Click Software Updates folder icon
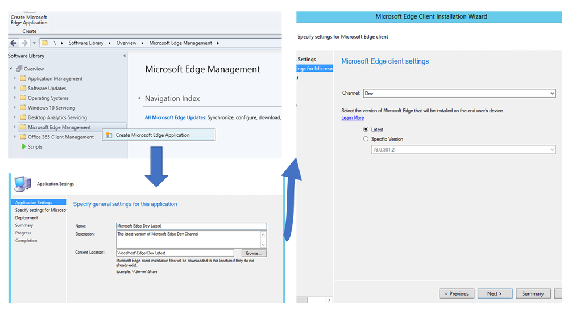The width and height of the screenshot is (568, 319). pyautogui.click(x=23, y=88)
